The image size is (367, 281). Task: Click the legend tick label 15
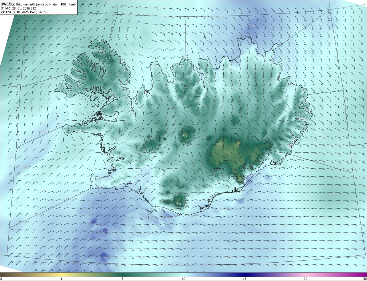[x=245, y=279]
